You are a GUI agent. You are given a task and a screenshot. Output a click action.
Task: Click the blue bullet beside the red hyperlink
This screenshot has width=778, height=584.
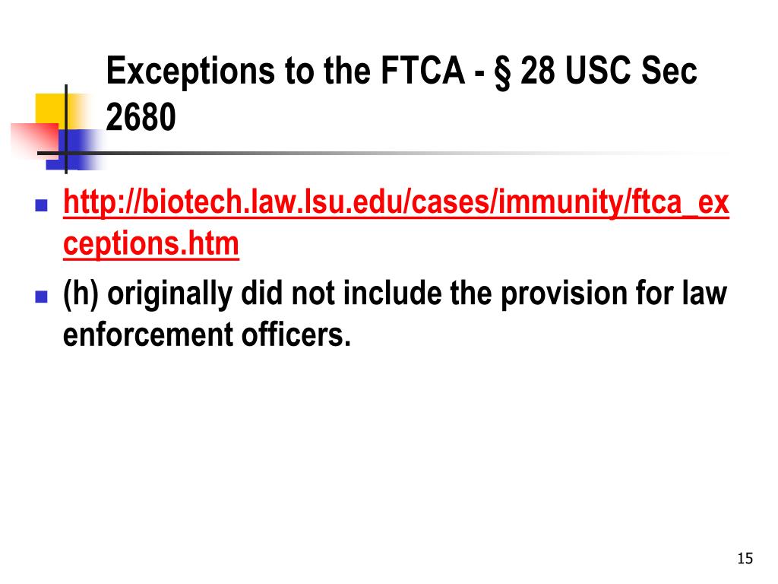tap(42, 205)
